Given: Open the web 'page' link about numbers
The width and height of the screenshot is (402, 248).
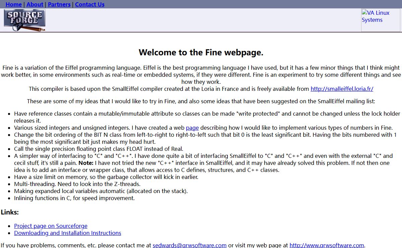Looking at the screenshot, I should tap(192, 128).
